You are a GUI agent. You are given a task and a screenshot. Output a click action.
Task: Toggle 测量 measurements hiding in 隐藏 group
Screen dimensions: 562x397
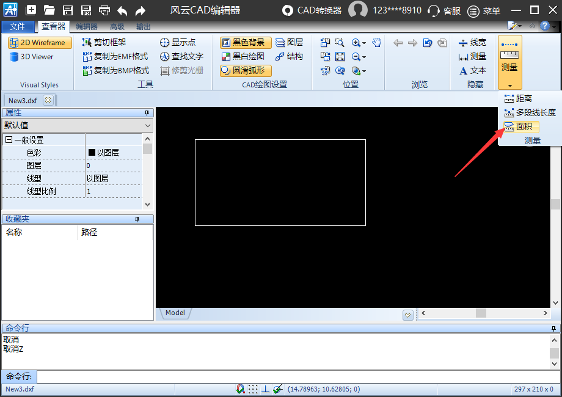(x=472, y=56)
